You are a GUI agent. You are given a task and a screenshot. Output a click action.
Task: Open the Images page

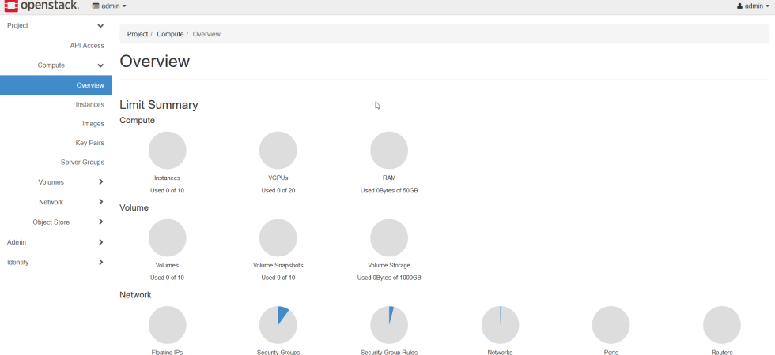pyautogui.click(x=93, y=124)
